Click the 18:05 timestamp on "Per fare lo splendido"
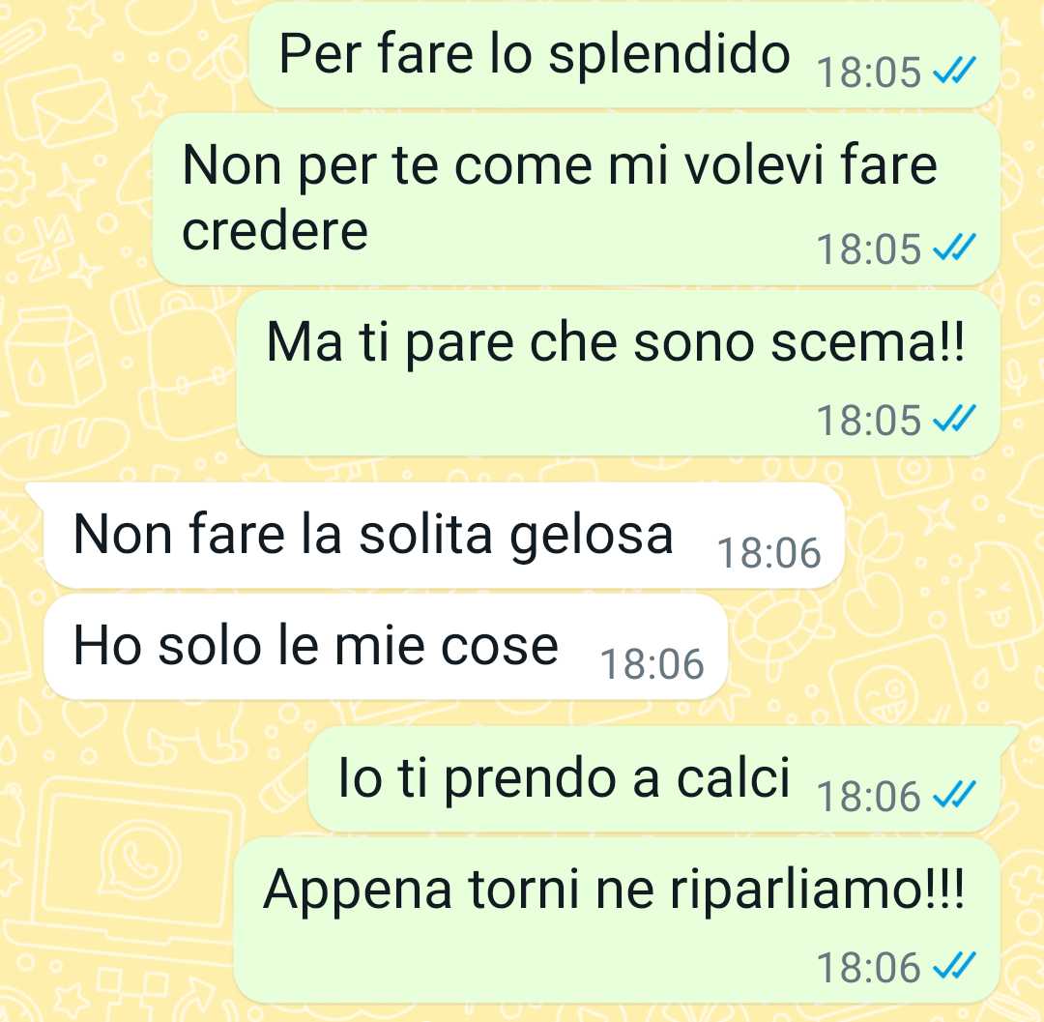Image resolution: width=1044 pixels, height=1022 pixels. click(869, 72)
